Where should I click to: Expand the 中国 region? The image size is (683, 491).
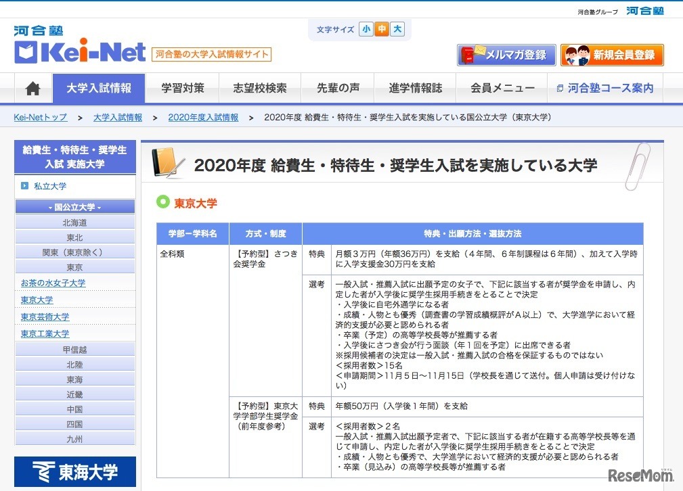click(75, 408)
